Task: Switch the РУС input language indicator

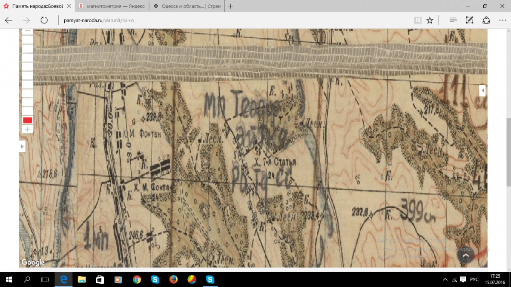Action: click(x=474, y=279)
